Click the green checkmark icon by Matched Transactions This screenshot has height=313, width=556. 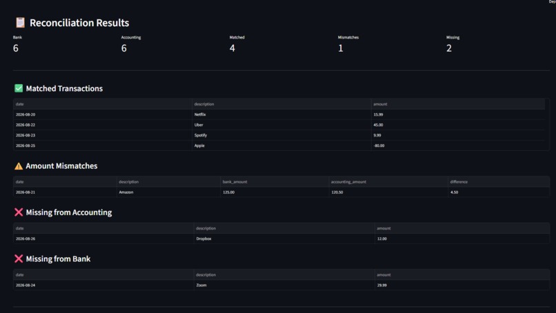(19, 88)
